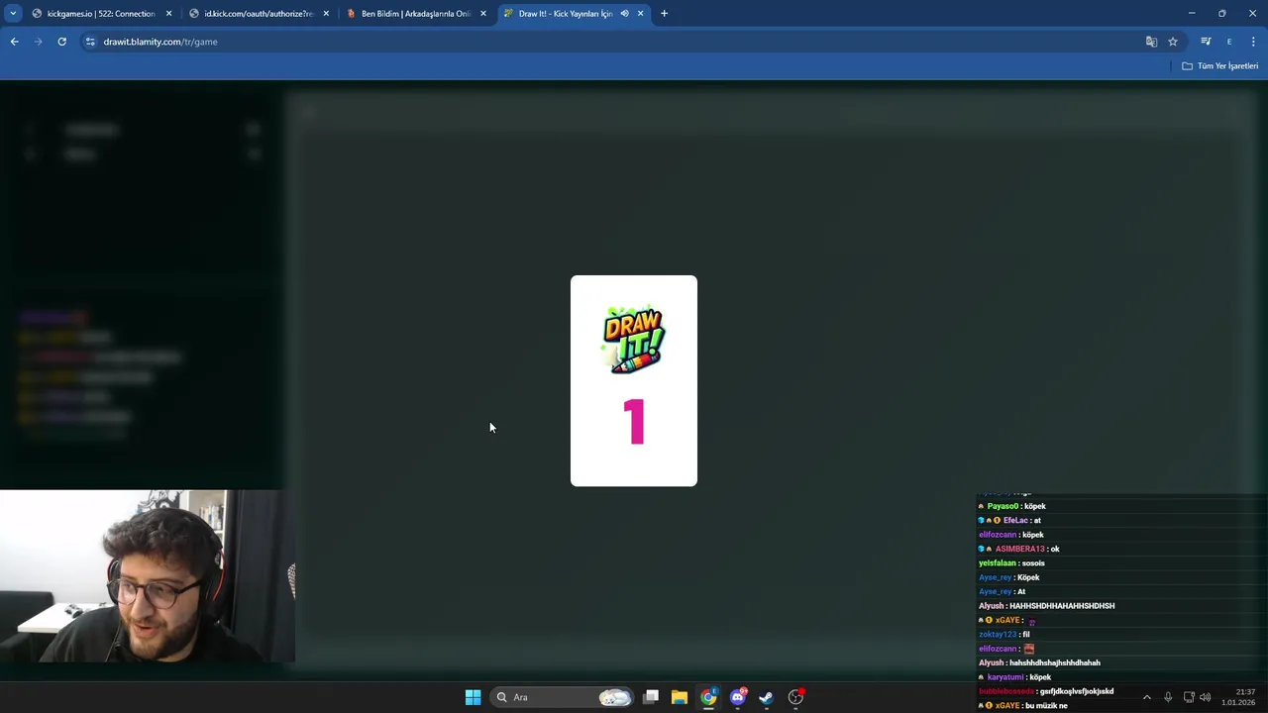Click Alyush message starting HAHHSHDHHAHAHHSHDHSH

click(1046, 606)
